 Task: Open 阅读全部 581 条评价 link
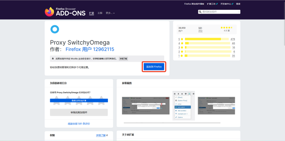[79, 124]
